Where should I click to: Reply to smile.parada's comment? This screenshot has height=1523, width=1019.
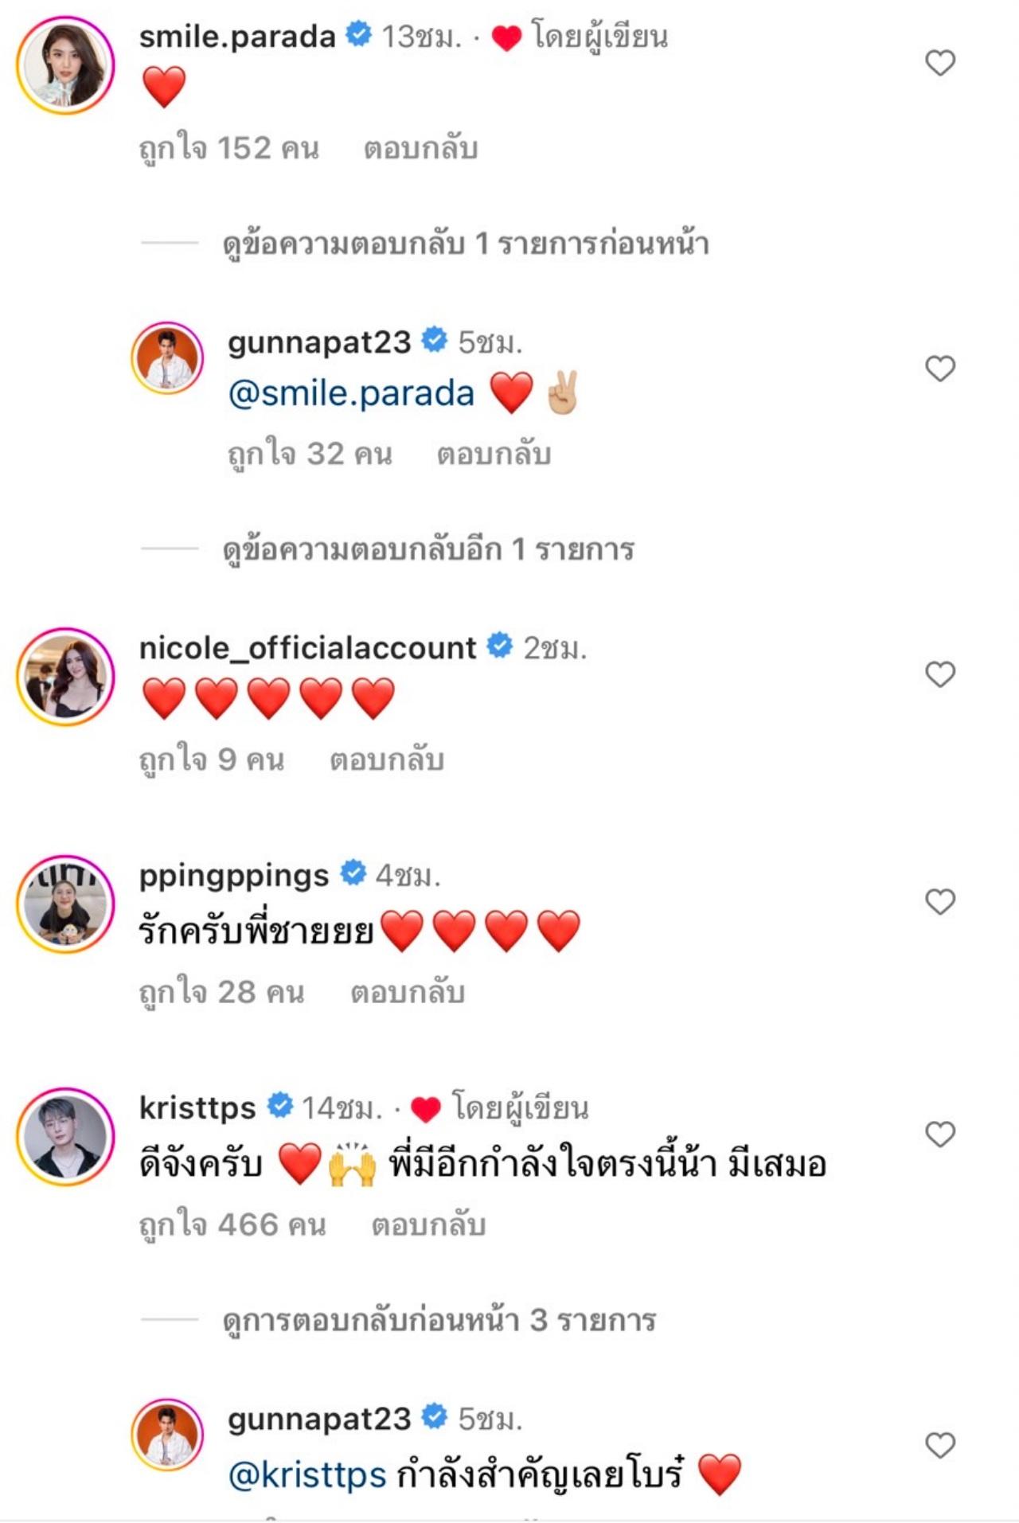pos(420,149)
